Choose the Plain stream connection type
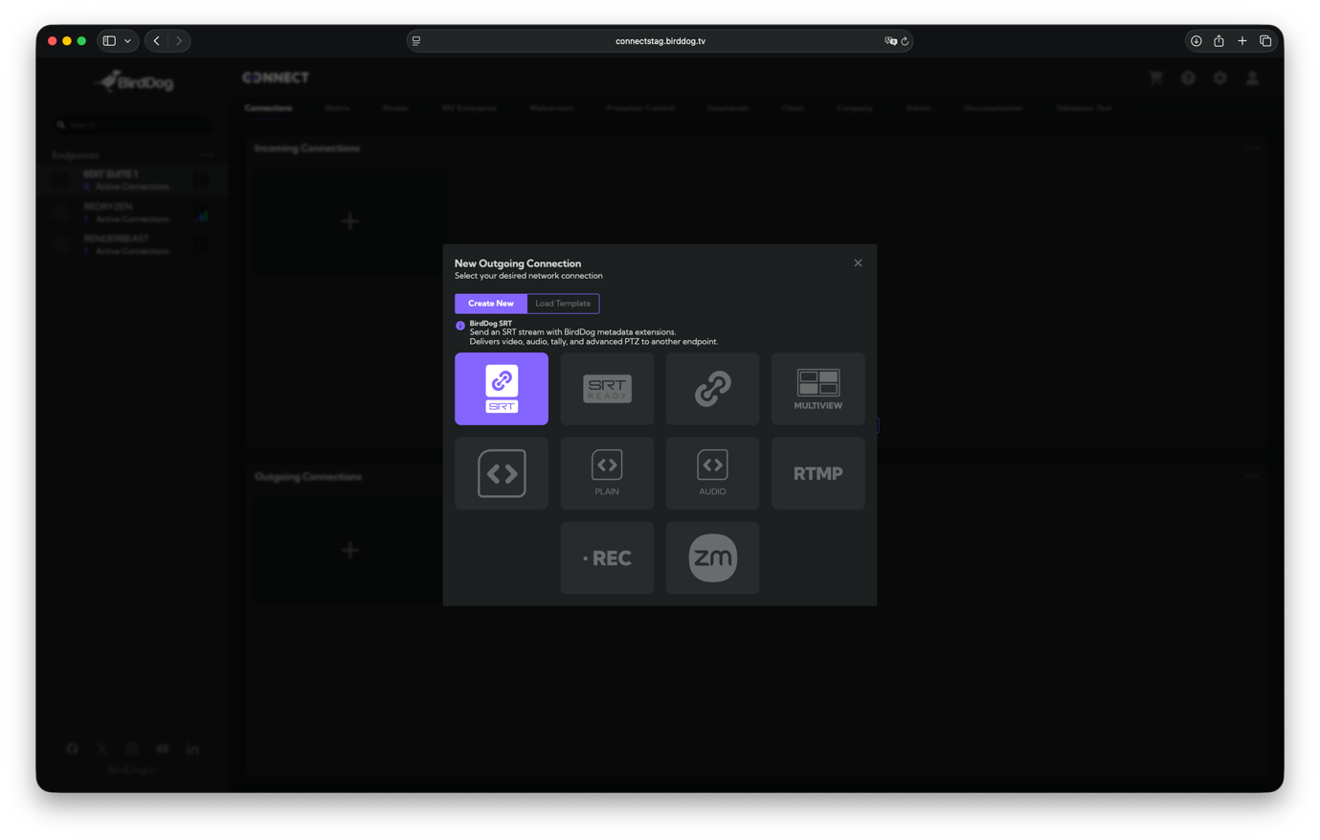 click(x=607, y=472)
